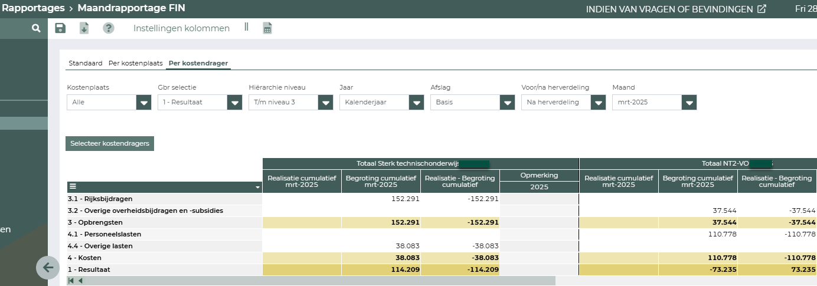This screenshot has height=286, width=817.
Task: Click 110.778 in the Personeelslasten row
Action: [x=698, y=234]
